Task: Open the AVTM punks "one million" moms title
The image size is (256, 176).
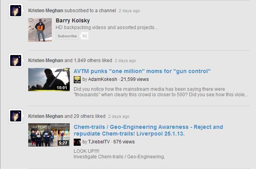Action: (142, 71)
